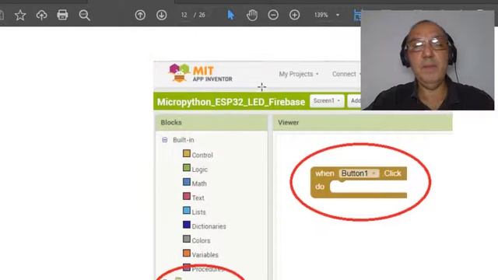This screenshot has width=498, height=280.
Task: Zoom out with the minus icon
Action: (x=273, y=15)
